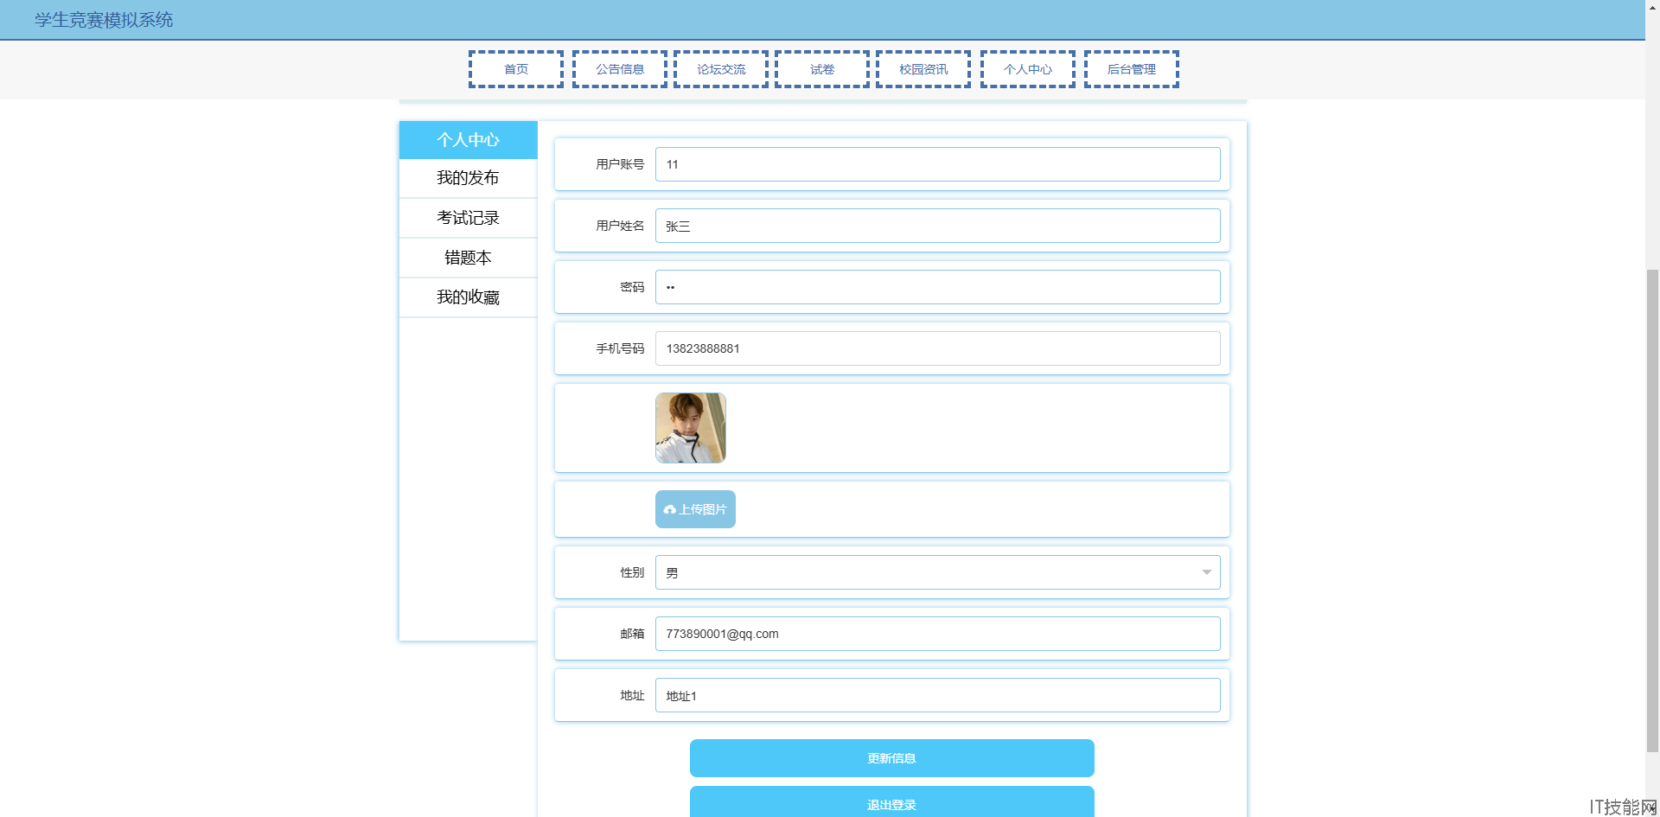Screen dimensions: 1660x817
Task: Click the upload cloud icon
Action: pyautogui.click(x=669, y=510)
